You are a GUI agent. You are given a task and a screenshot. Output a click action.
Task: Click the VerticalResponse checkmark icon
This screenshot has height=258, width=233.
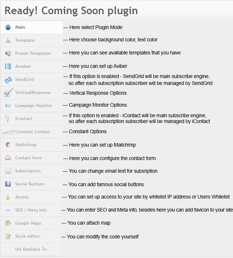[9, 93]
